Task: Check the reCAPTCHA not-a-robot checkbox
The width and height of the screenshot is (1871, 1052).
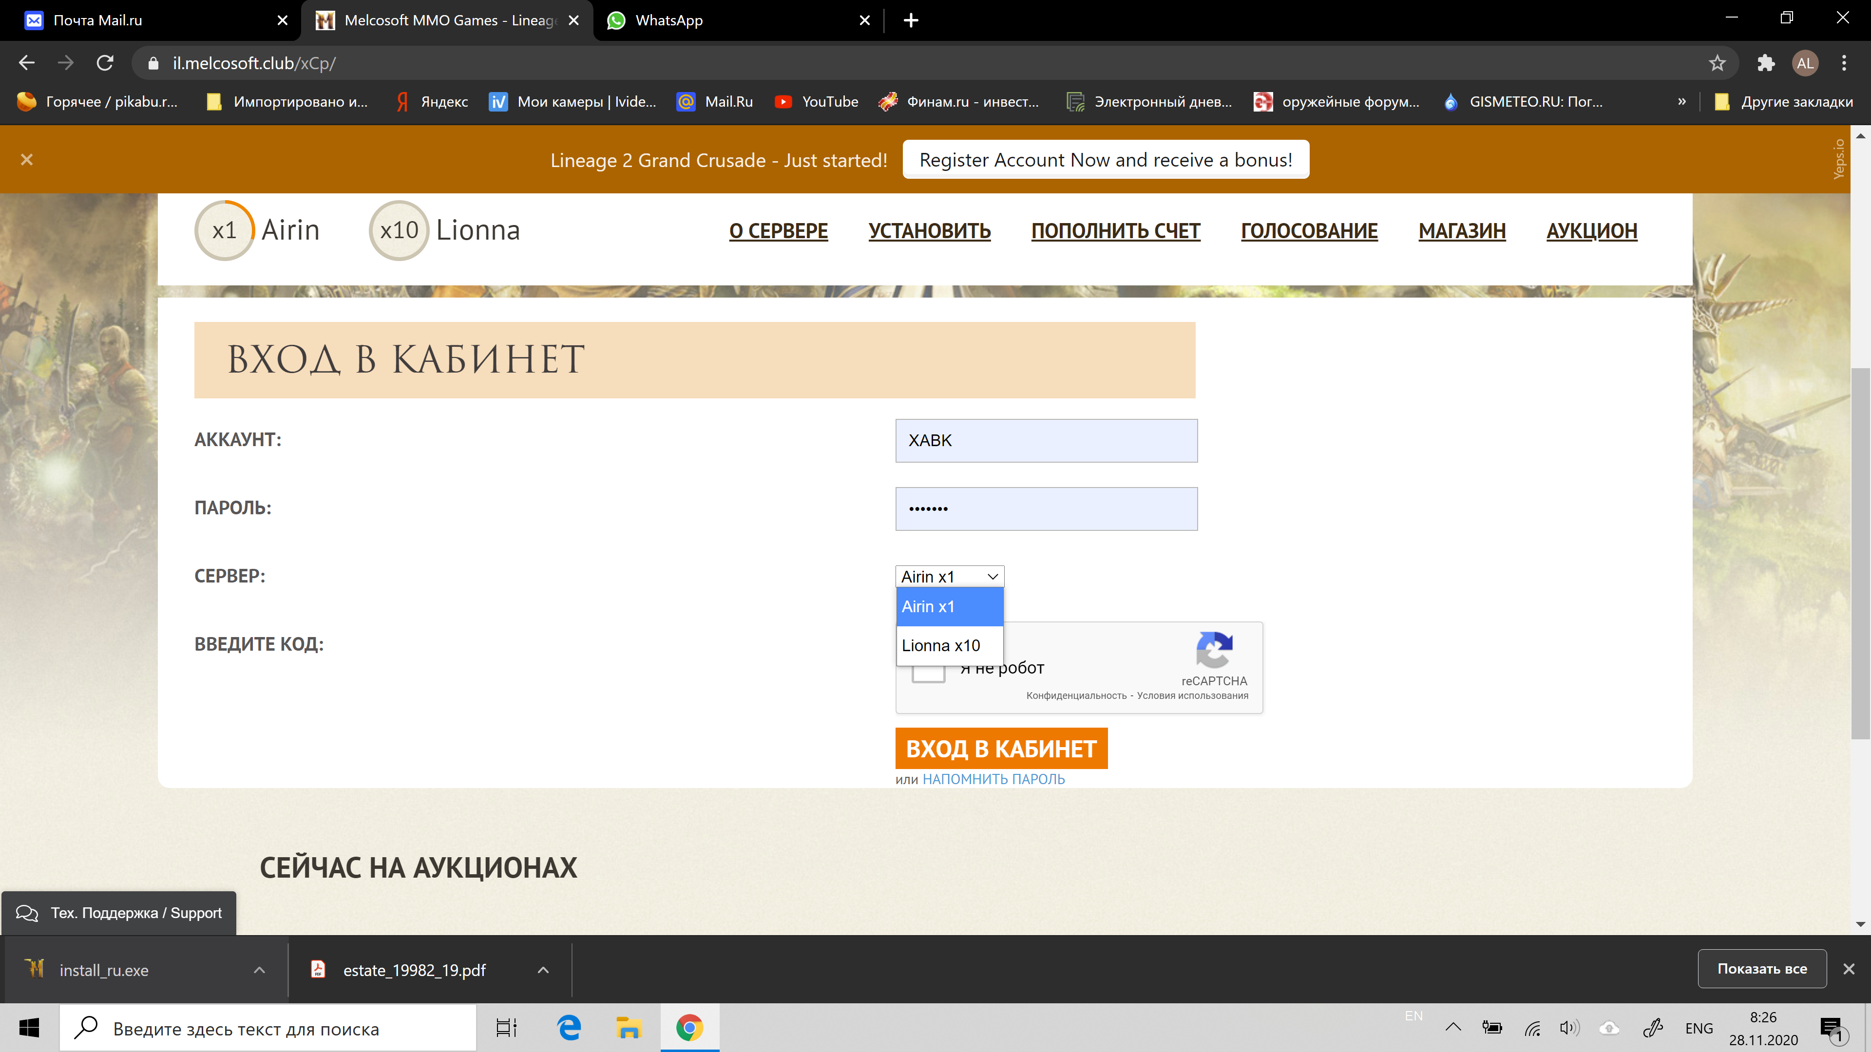Action: click(x=928, y=675)
